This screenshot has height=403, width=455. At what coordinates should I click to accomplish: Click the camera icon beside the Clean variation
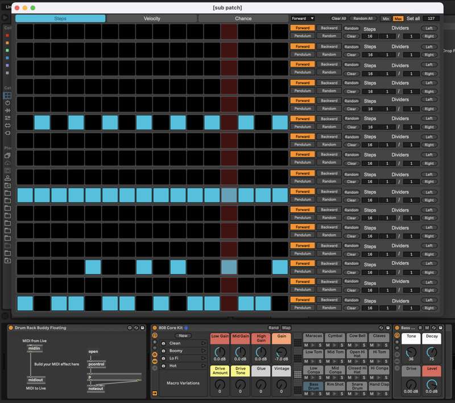163,343
